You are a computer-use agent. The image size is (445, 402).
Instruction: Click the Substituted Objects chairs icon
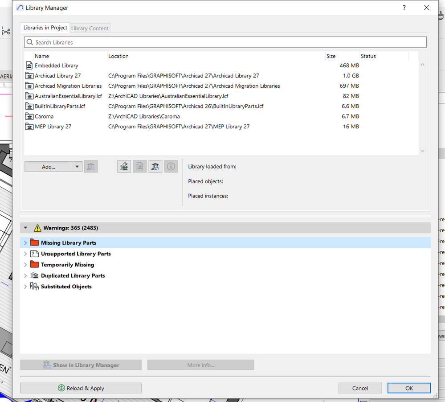tap(34, 286)
